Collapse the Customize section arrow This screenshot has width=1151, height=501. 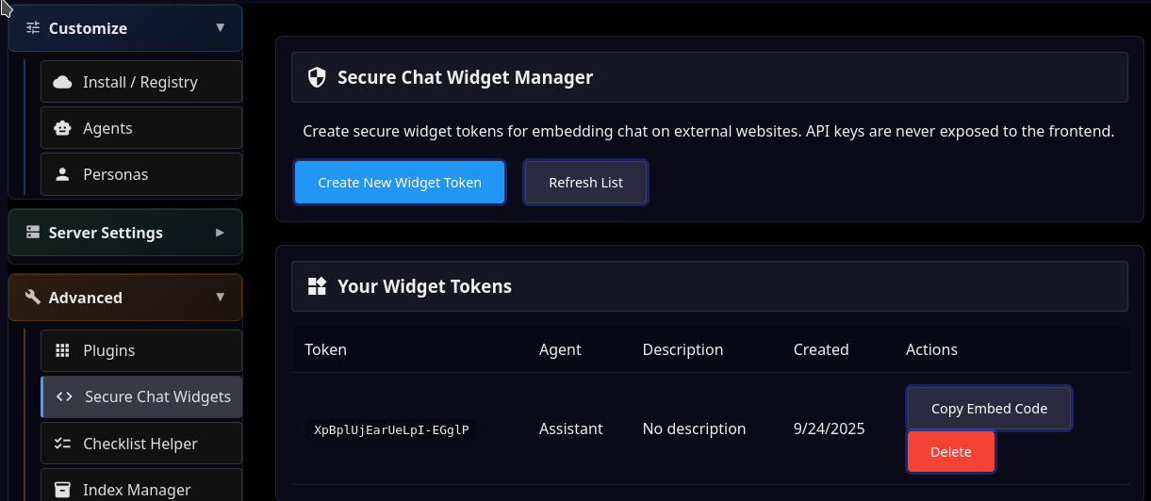(x=221, y=28)
